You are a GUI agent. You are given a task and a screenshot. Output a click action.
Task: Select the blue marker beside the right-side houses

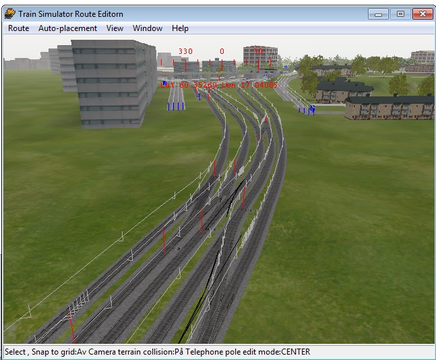(311, 108)
